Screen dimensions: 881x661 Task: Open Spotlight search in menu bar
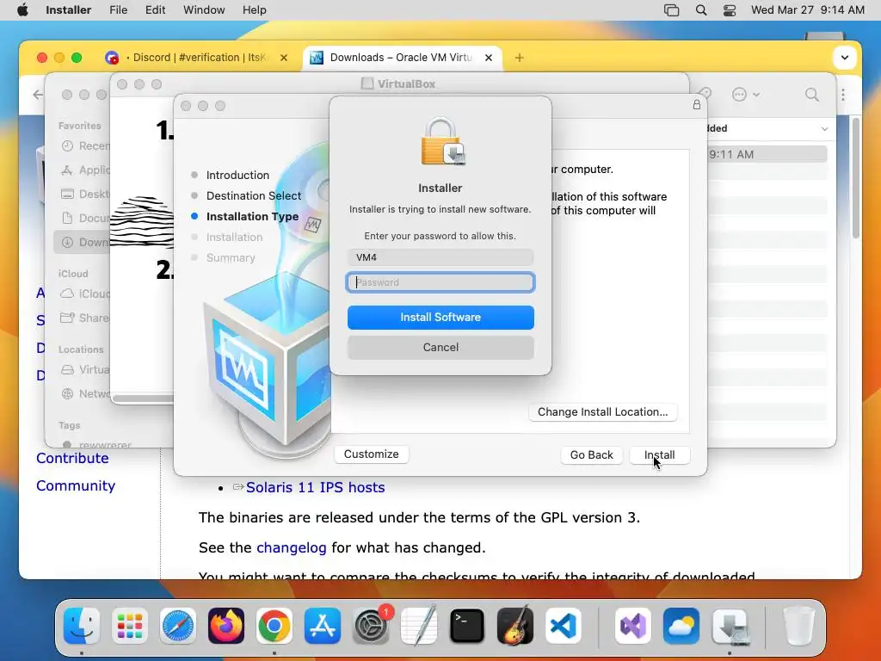click(x=701, y=10)
